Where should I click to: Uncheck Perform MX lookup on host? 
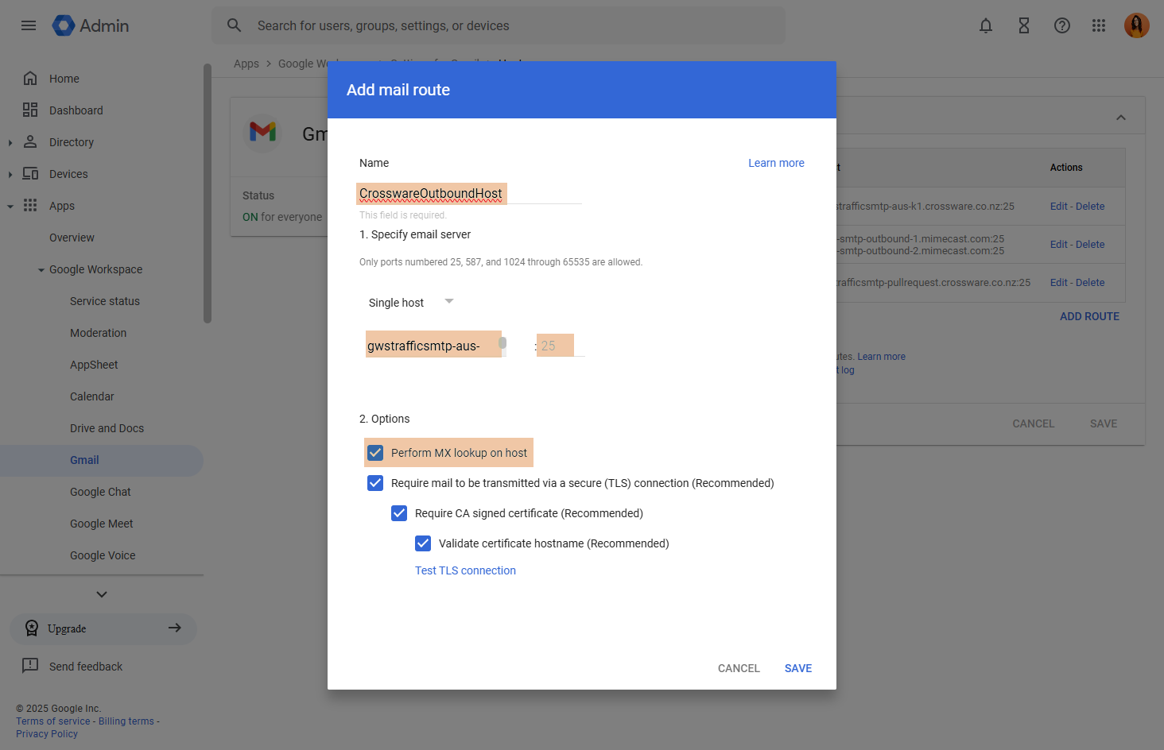point(375,453)
